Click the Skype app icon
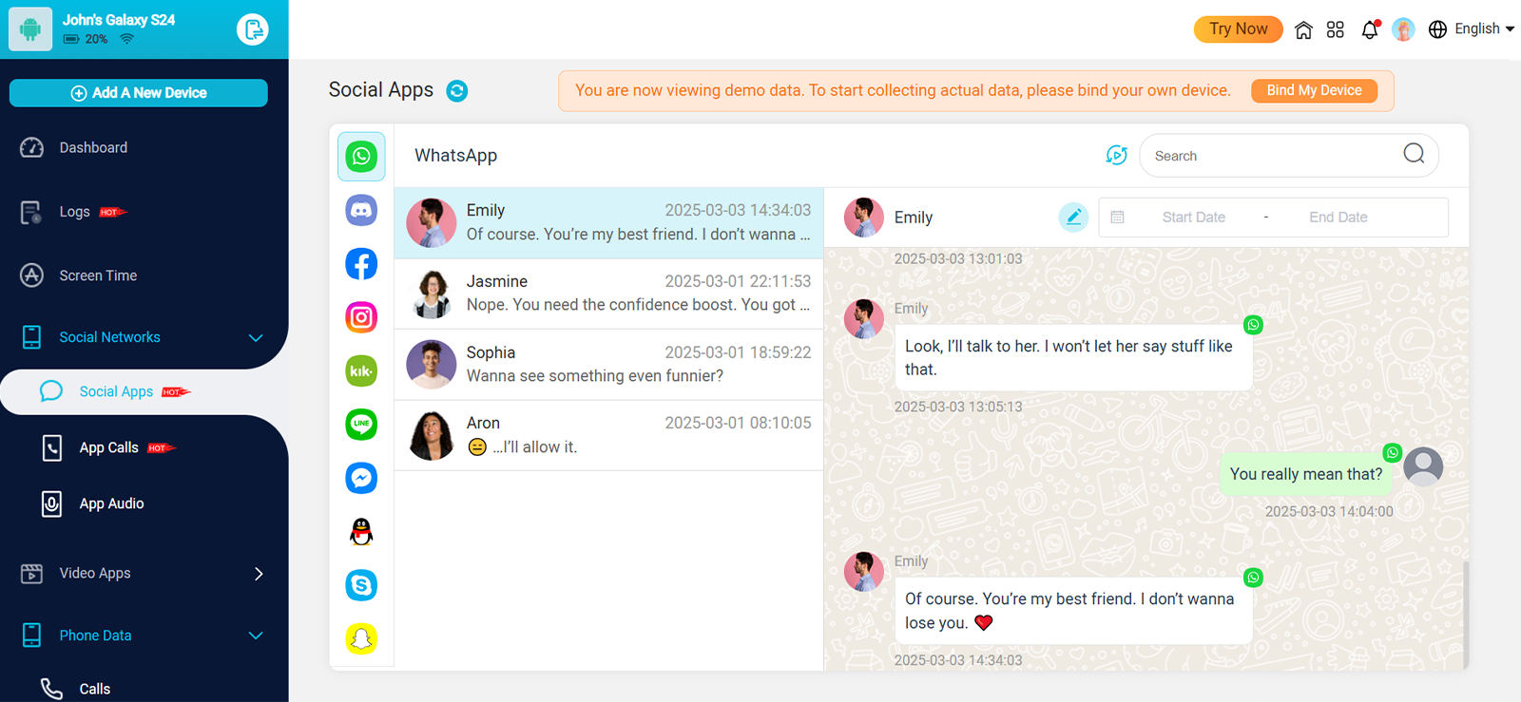This screenshot has width=1521, height=702. (x=361, y=585)
